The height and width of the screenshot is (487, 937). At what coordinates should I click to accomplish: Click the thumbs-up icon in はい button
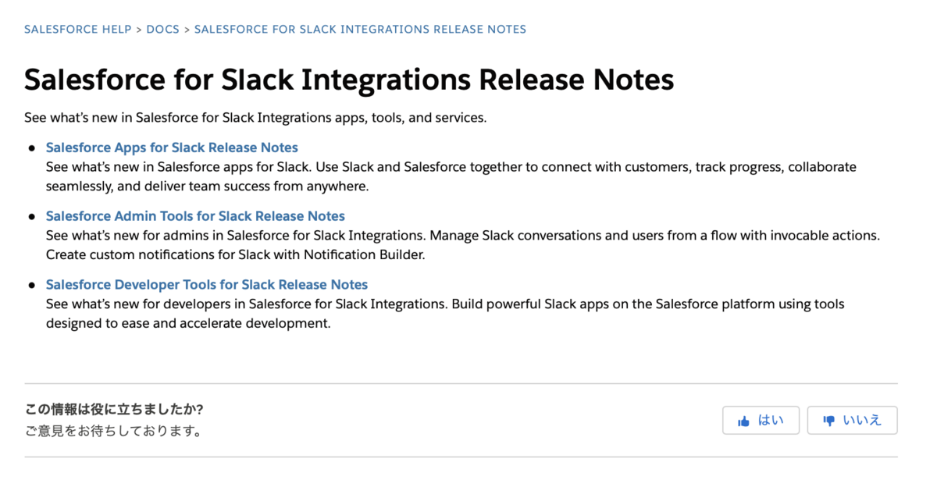pyautogui.click(x=743, y=421)
